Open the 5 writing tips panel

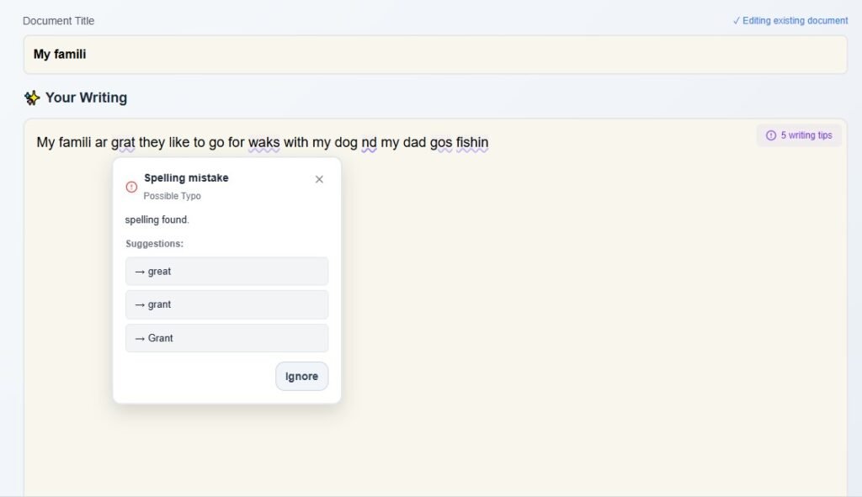799,135
